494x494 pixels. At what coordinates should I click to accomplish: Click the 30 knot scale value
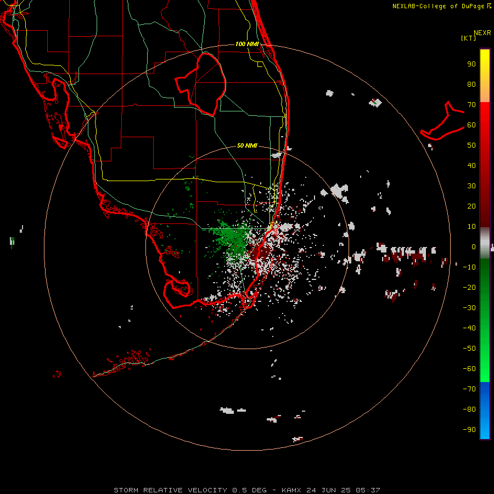pos(471,186)
